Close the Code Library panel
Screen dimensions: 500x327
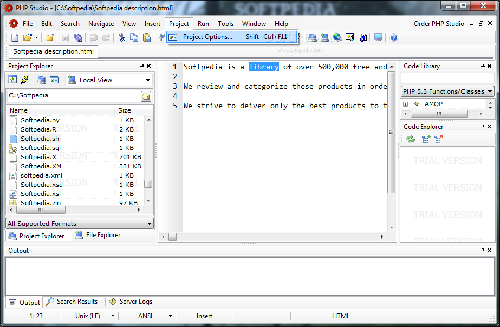[x=490, y=66]
